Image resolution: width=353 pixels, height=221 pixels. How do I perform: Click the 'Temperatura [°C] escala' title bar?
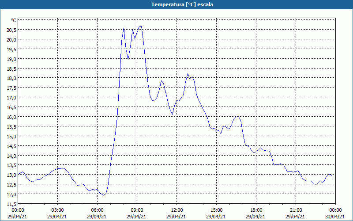pyautogui.click(x=176, y=4)
